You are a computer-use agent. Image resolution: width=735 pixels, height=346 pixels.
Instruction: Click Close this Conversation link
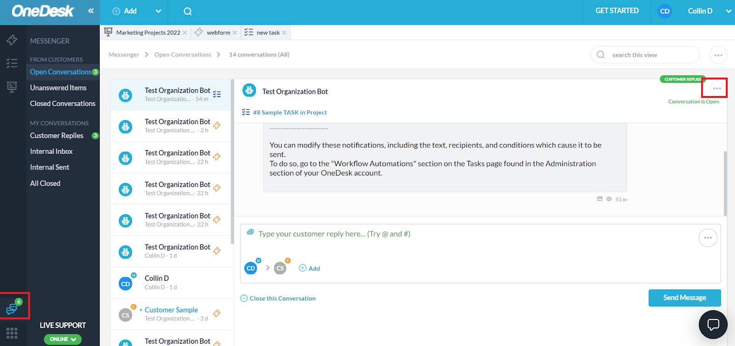pos(278,298)
